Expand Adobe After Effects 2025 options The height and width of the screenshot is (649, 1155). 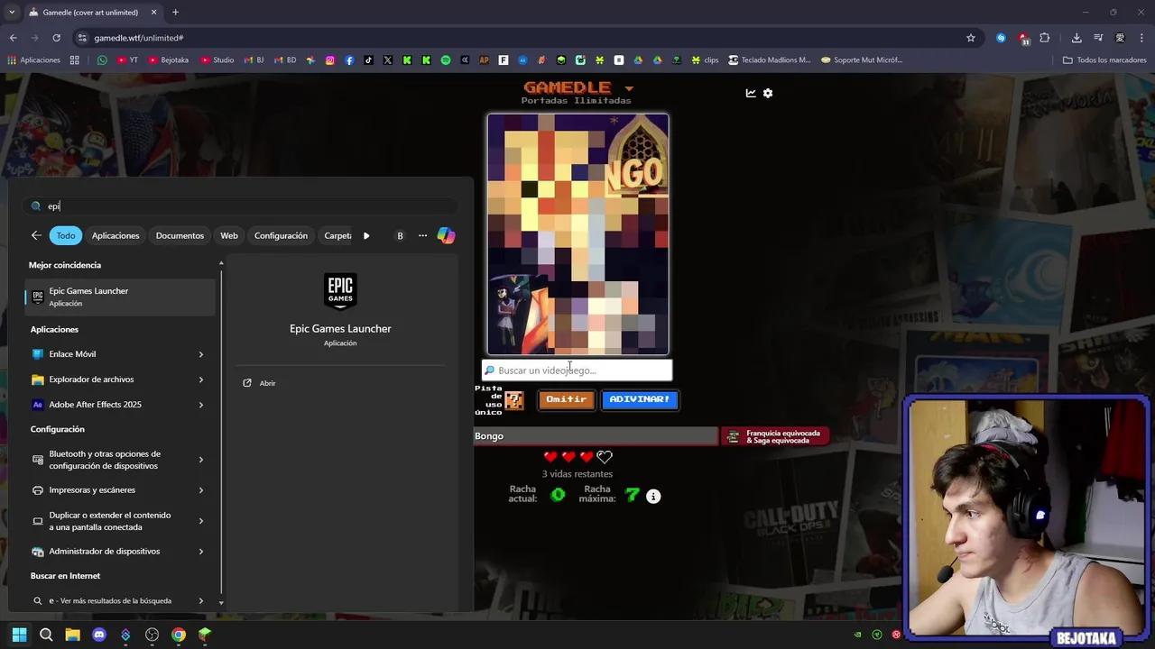coord(200,405)
